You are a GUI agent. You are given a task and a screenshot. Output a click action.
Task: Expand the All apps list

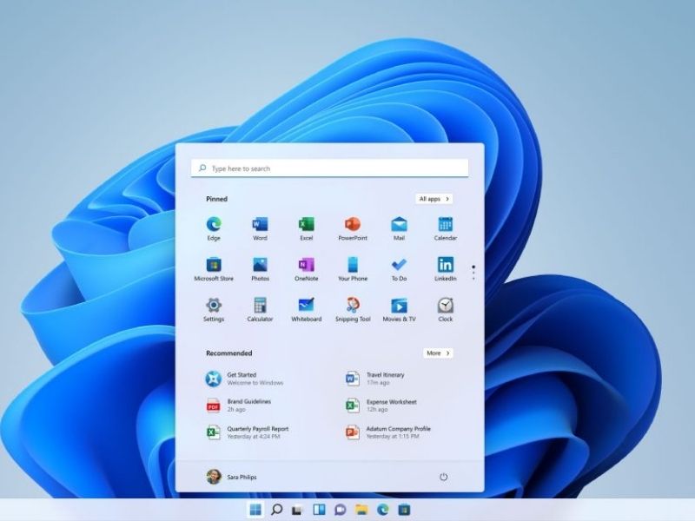click(x=434, y=199)
